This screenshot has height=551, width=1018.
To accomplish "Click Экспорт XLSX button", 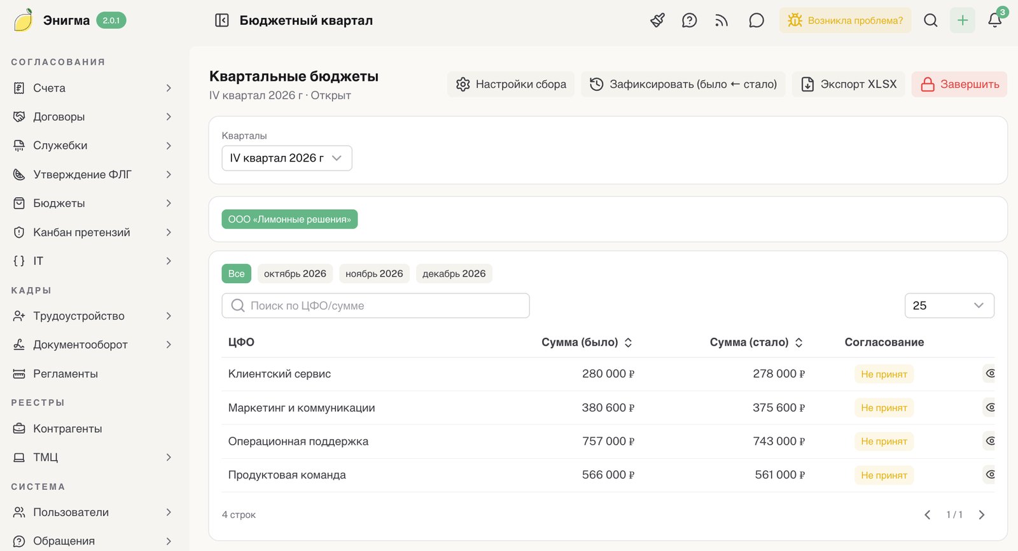I will [849, 84].
